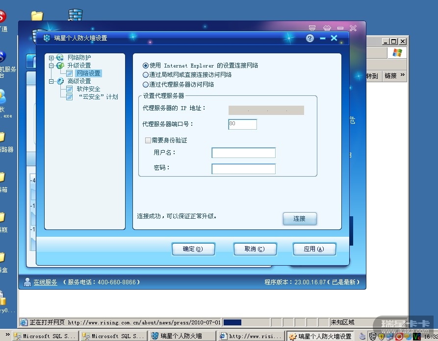
Task: Click the yellow security shield tray icon
Action: pos(381,336)
